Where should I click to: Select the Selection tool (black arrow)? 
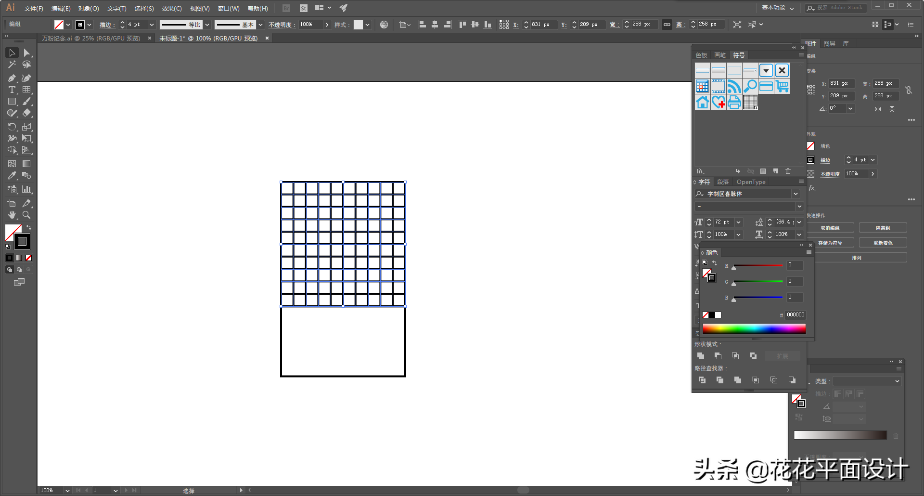coord(12,52)
